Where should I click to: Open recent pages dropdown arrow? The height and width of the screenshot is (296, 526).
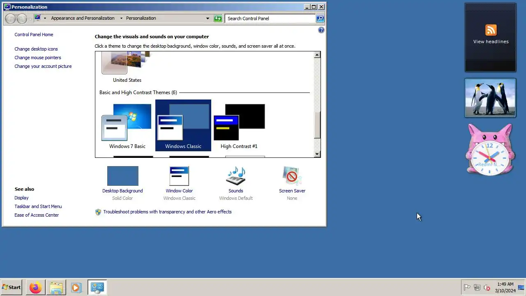[x=30, y=18]
